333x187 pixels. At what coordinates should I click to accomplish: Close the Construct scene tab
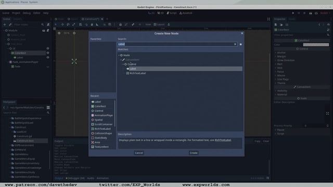102,19
